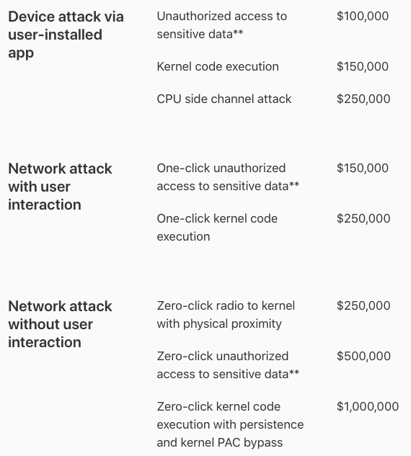The image size is (411, 456).
Task: Click the $150,000 amount for one-click data access
Action: (363, 168)
